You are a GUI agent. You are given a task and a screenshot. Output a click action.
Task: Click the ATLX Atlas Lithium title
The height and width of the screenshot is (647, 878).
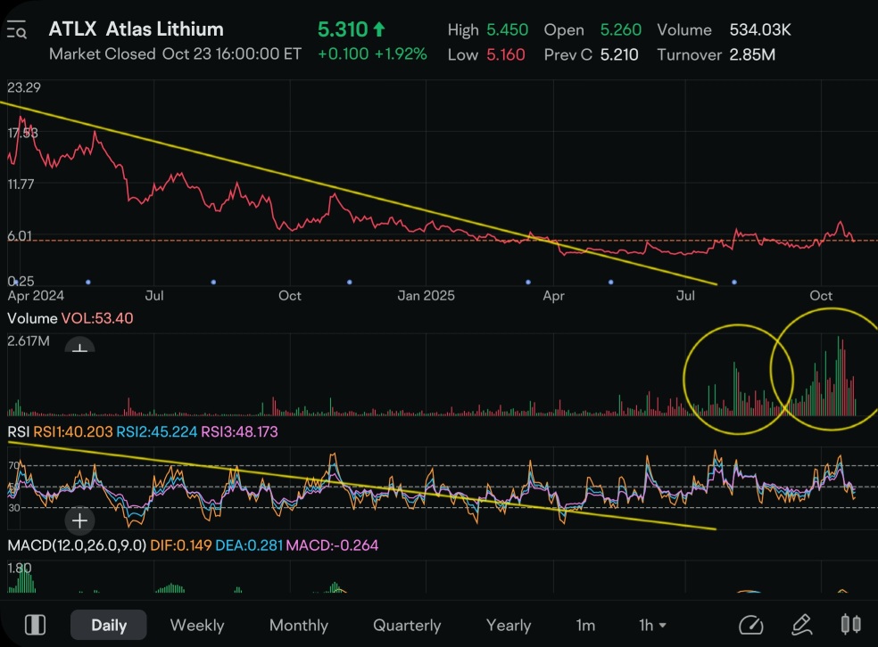136,29
